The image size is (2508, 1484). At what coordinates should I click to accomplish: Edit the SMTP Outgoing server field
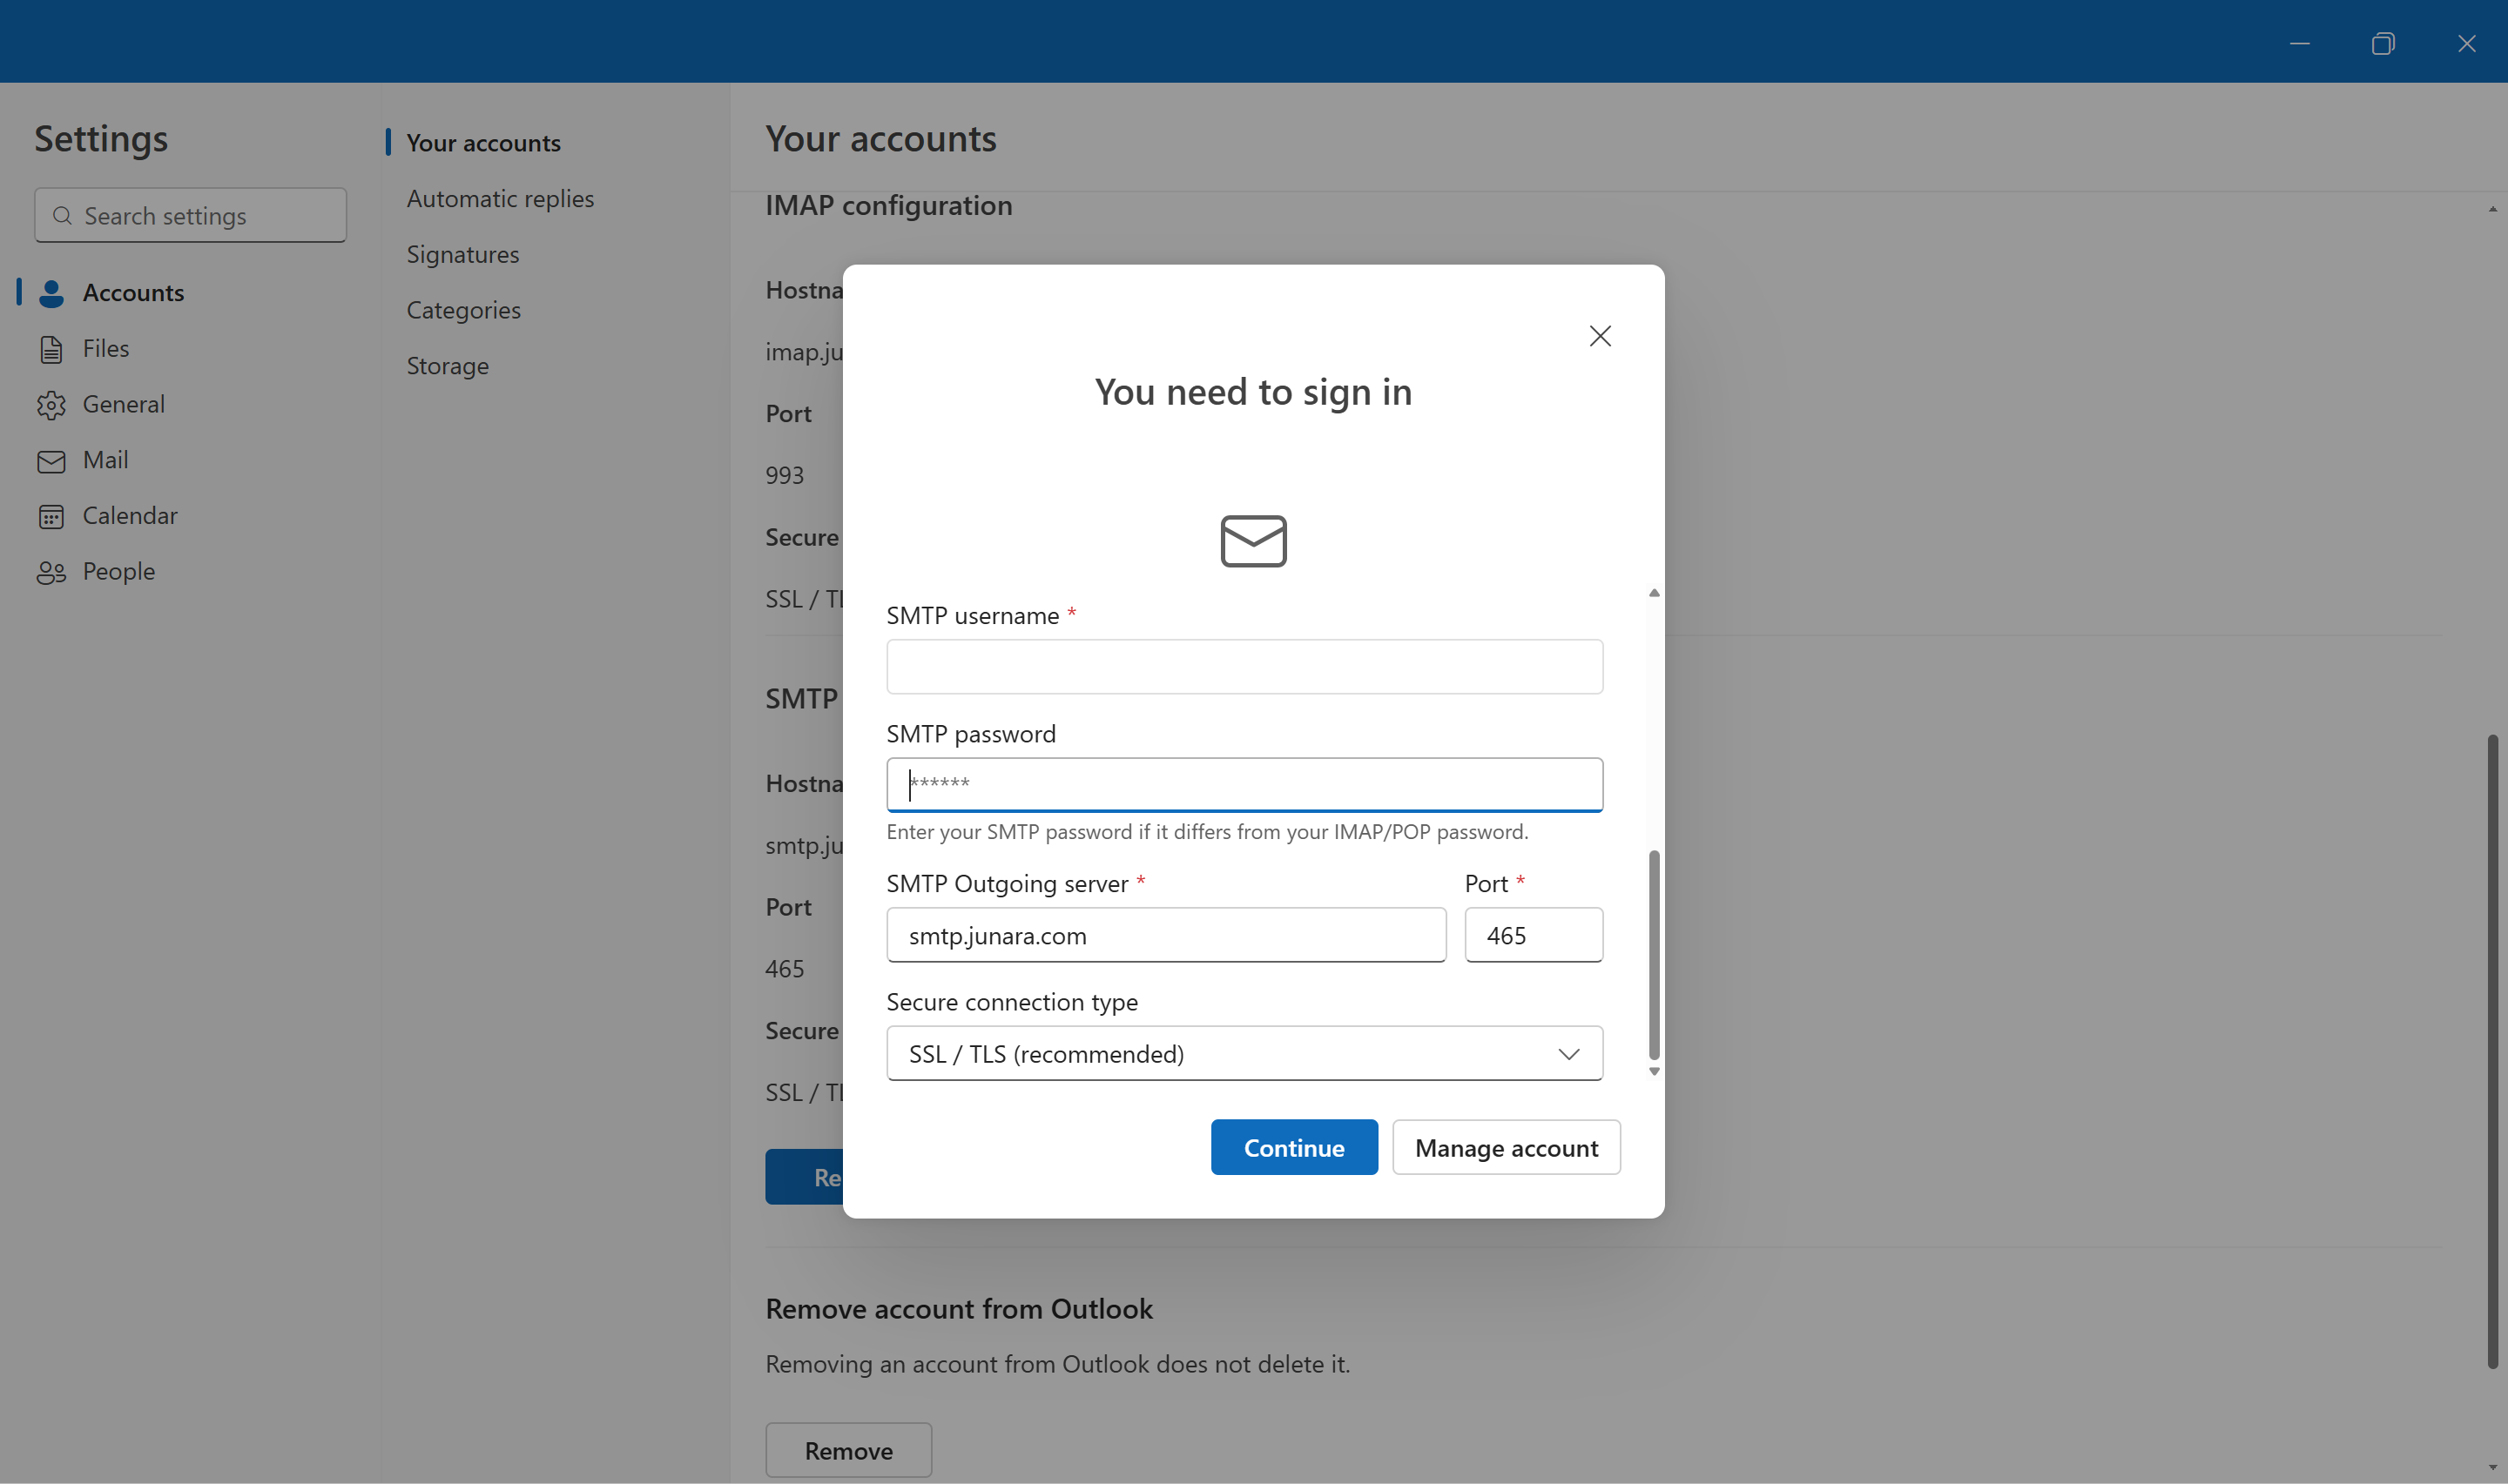(x=1165, y=935)
